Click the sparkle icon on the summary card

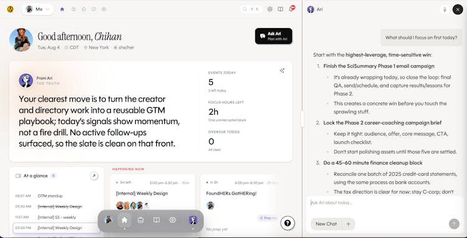tap(282, 70)
